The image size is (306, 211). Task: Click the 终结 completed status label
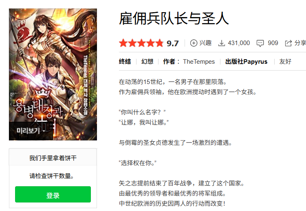(125, 62)
